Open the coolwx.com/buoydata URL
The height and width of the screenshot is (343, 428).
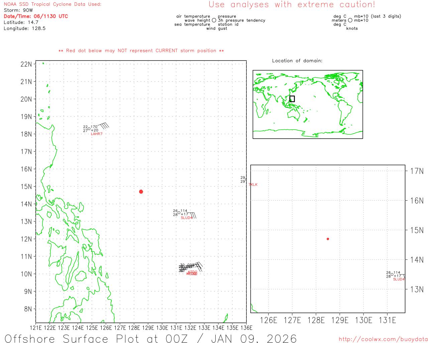tap(383, 339)
